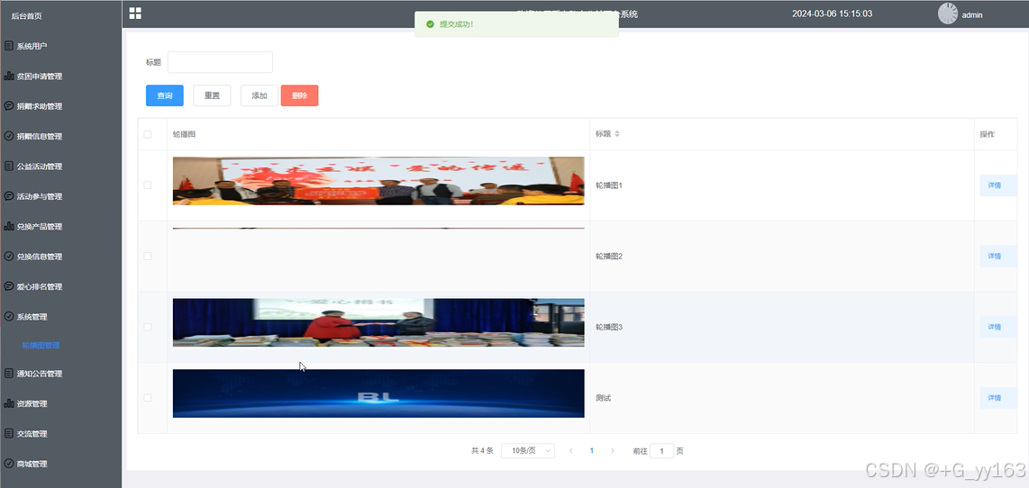Click the 系统用户 sidebar icon

[8, 46]
